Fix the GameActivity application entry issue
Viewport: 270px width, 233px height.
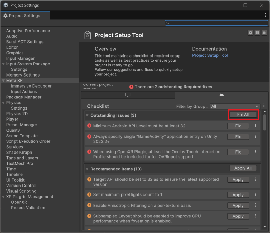(238, 137)
